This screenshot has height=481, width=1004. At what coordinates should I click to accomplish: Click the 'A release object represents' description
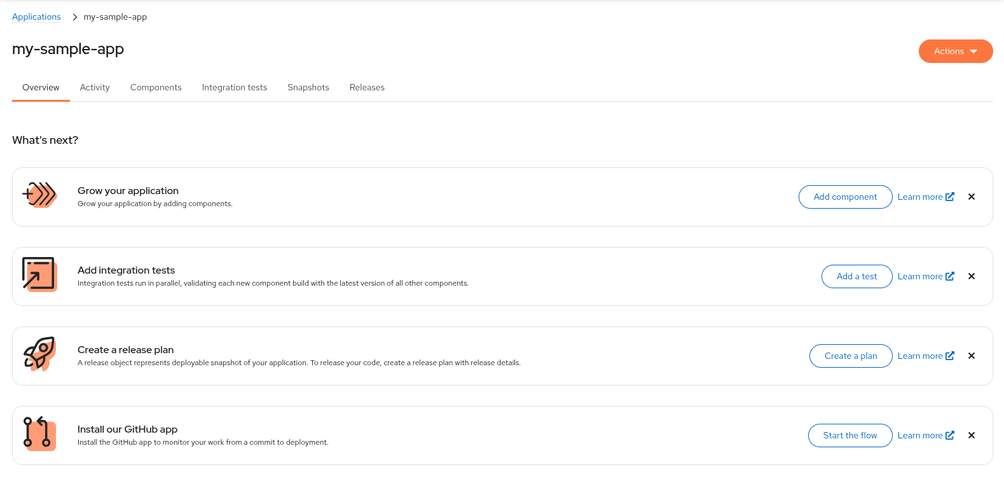(x=299, y=363)
